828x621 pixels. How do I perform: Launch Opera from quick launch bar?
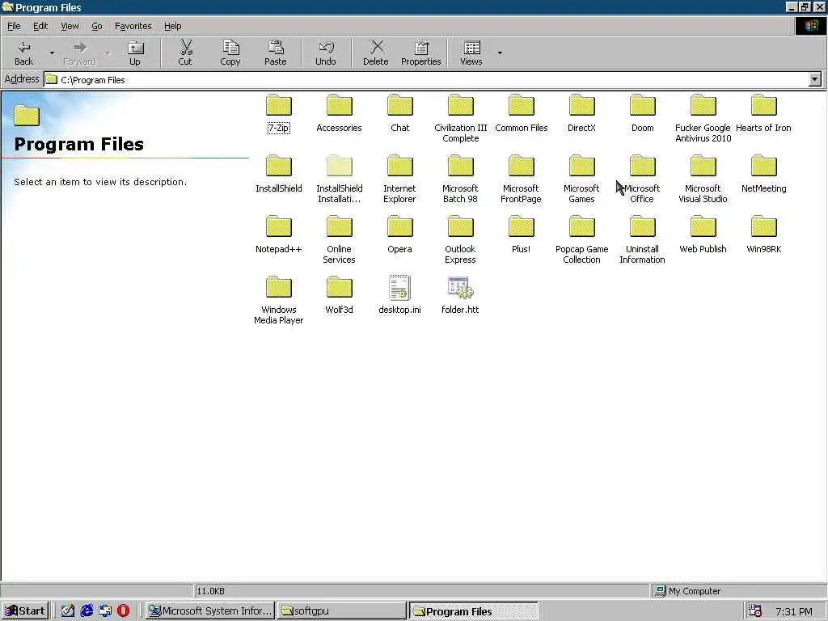pos(123,610)
